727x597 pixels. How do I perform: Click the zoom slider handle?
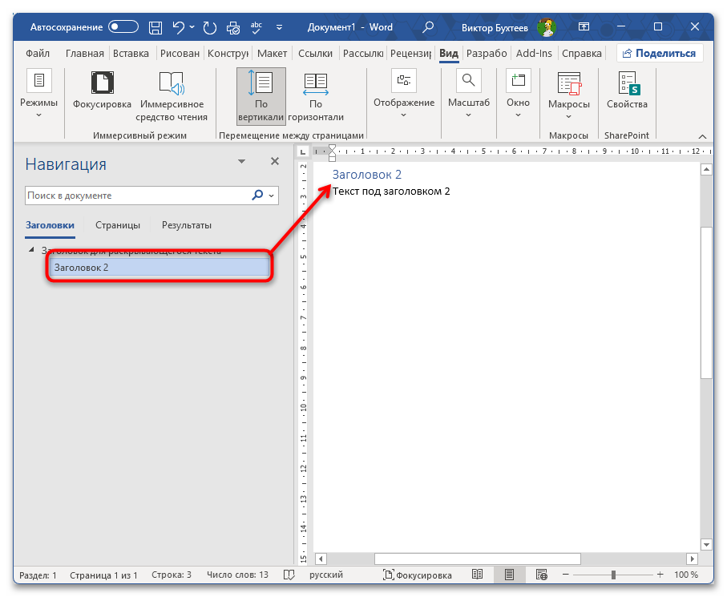point(613,575)
